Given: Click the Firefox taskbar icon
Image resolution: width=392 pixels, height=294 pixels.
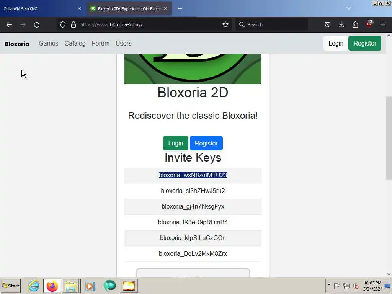Looking at the screenshot, I should tap(52, 286).
